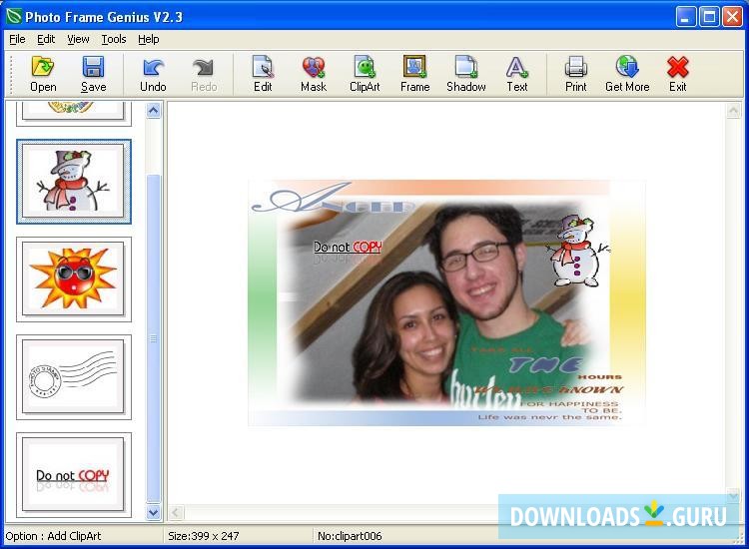This screenshot has height=549, width=749.
Task: Open the Edit tool
Action: pyautogui.click(x=263, y=74)
